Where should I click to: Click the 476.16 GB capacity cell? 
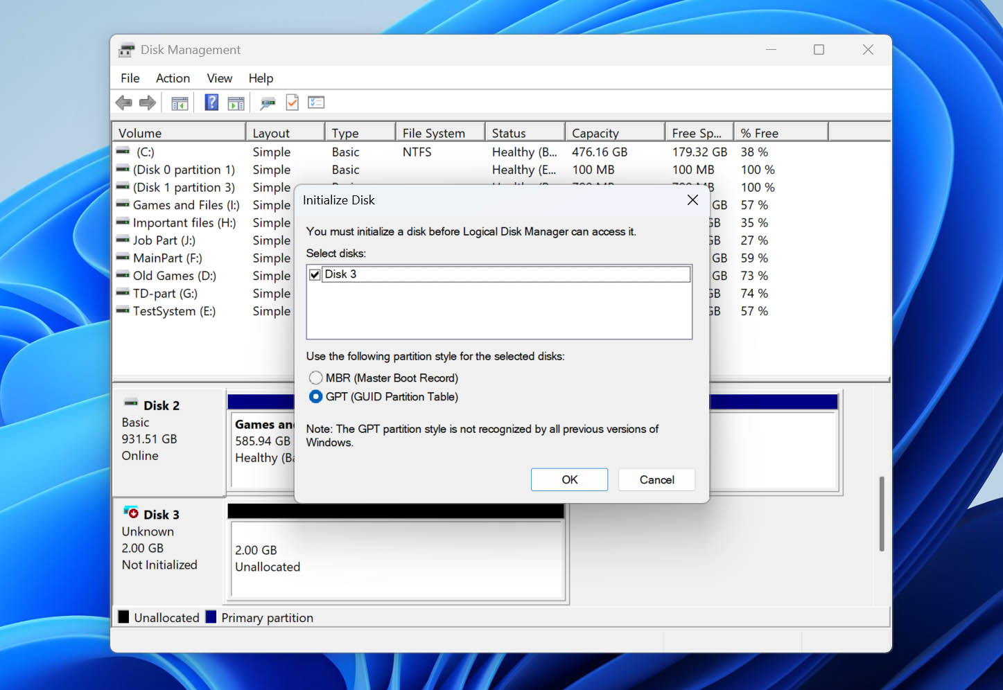coord(600,152)
